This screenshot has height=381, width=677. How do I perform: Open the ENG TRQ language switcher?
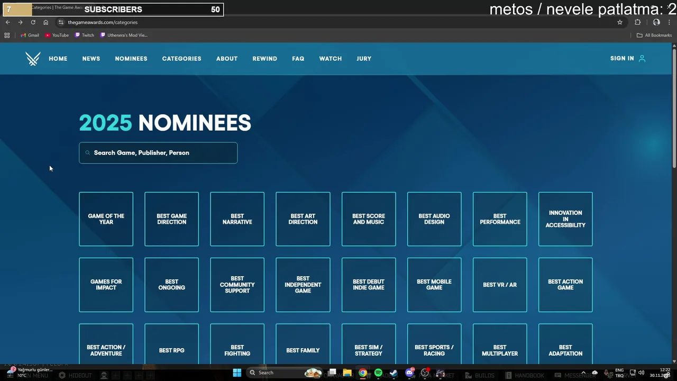tap(619, 373)
